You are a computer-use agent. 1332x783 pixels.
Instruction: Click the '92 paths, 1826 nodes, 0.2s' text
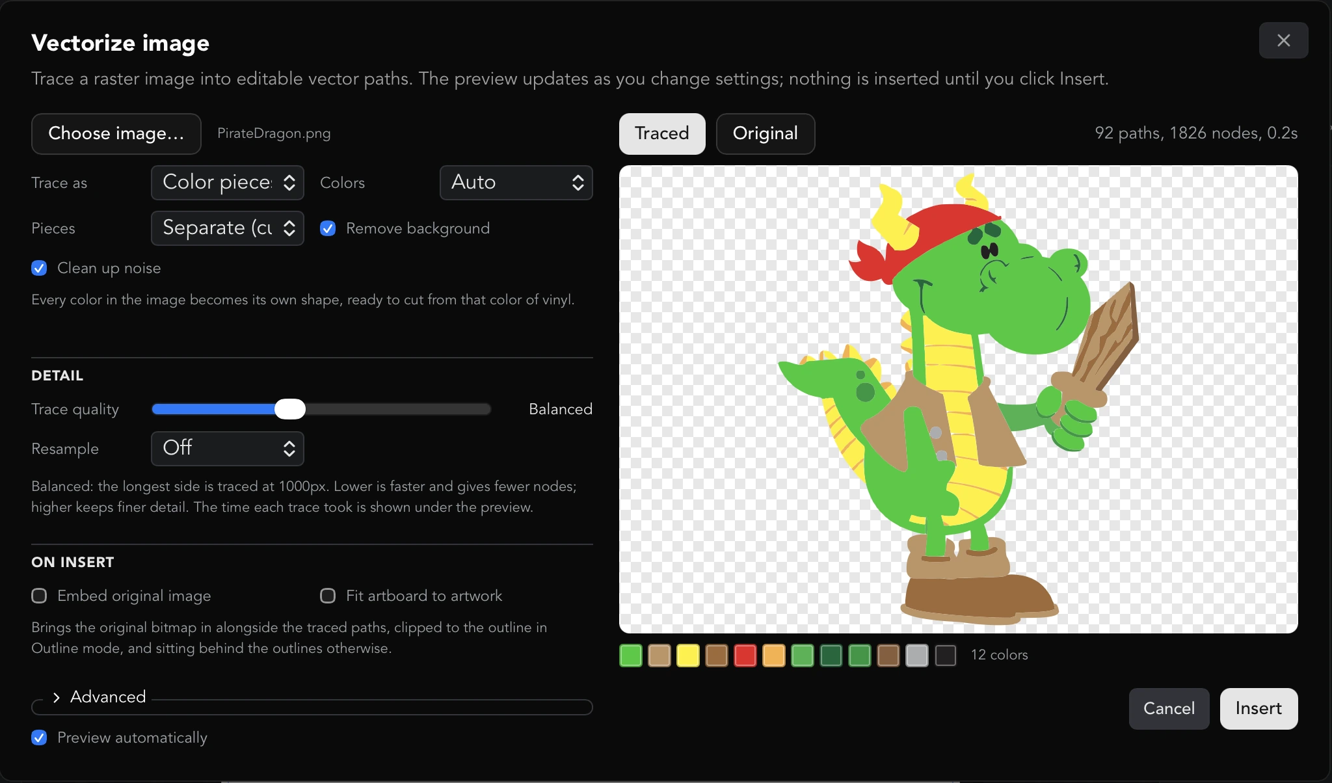pyautogui.click(x=1196, y=133)
